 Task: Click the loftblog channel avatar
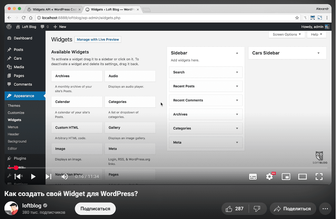point(11,209)
